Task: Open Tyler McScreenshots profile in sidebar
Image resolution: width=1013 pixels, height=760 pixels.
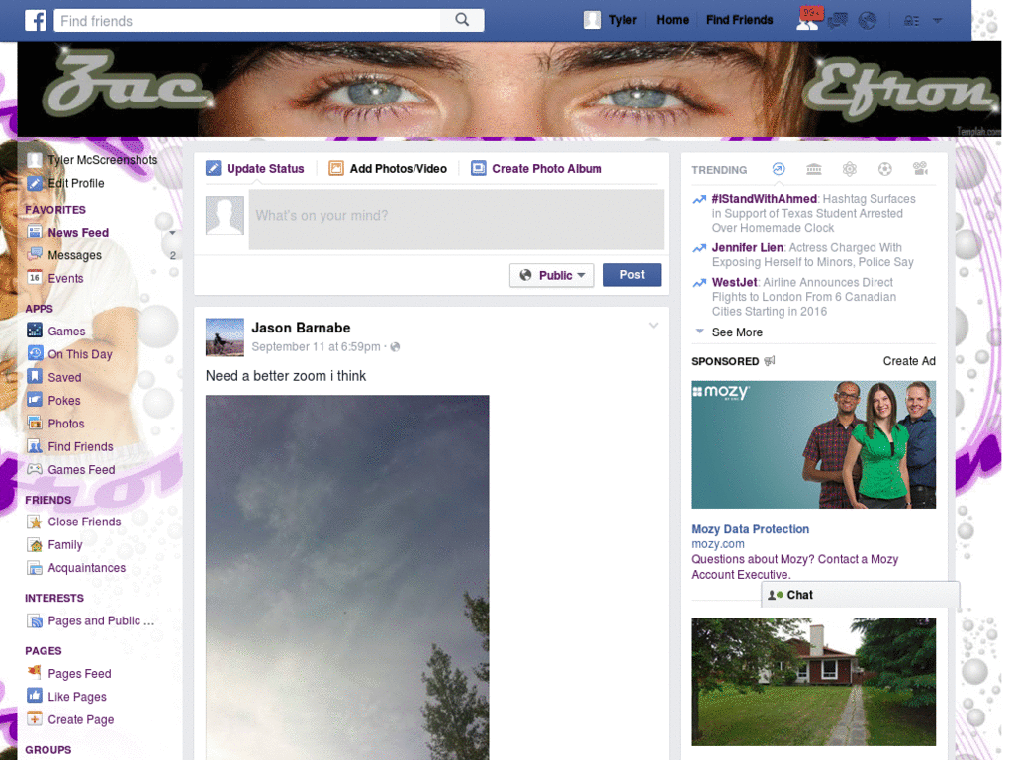Action: [102, 159]
